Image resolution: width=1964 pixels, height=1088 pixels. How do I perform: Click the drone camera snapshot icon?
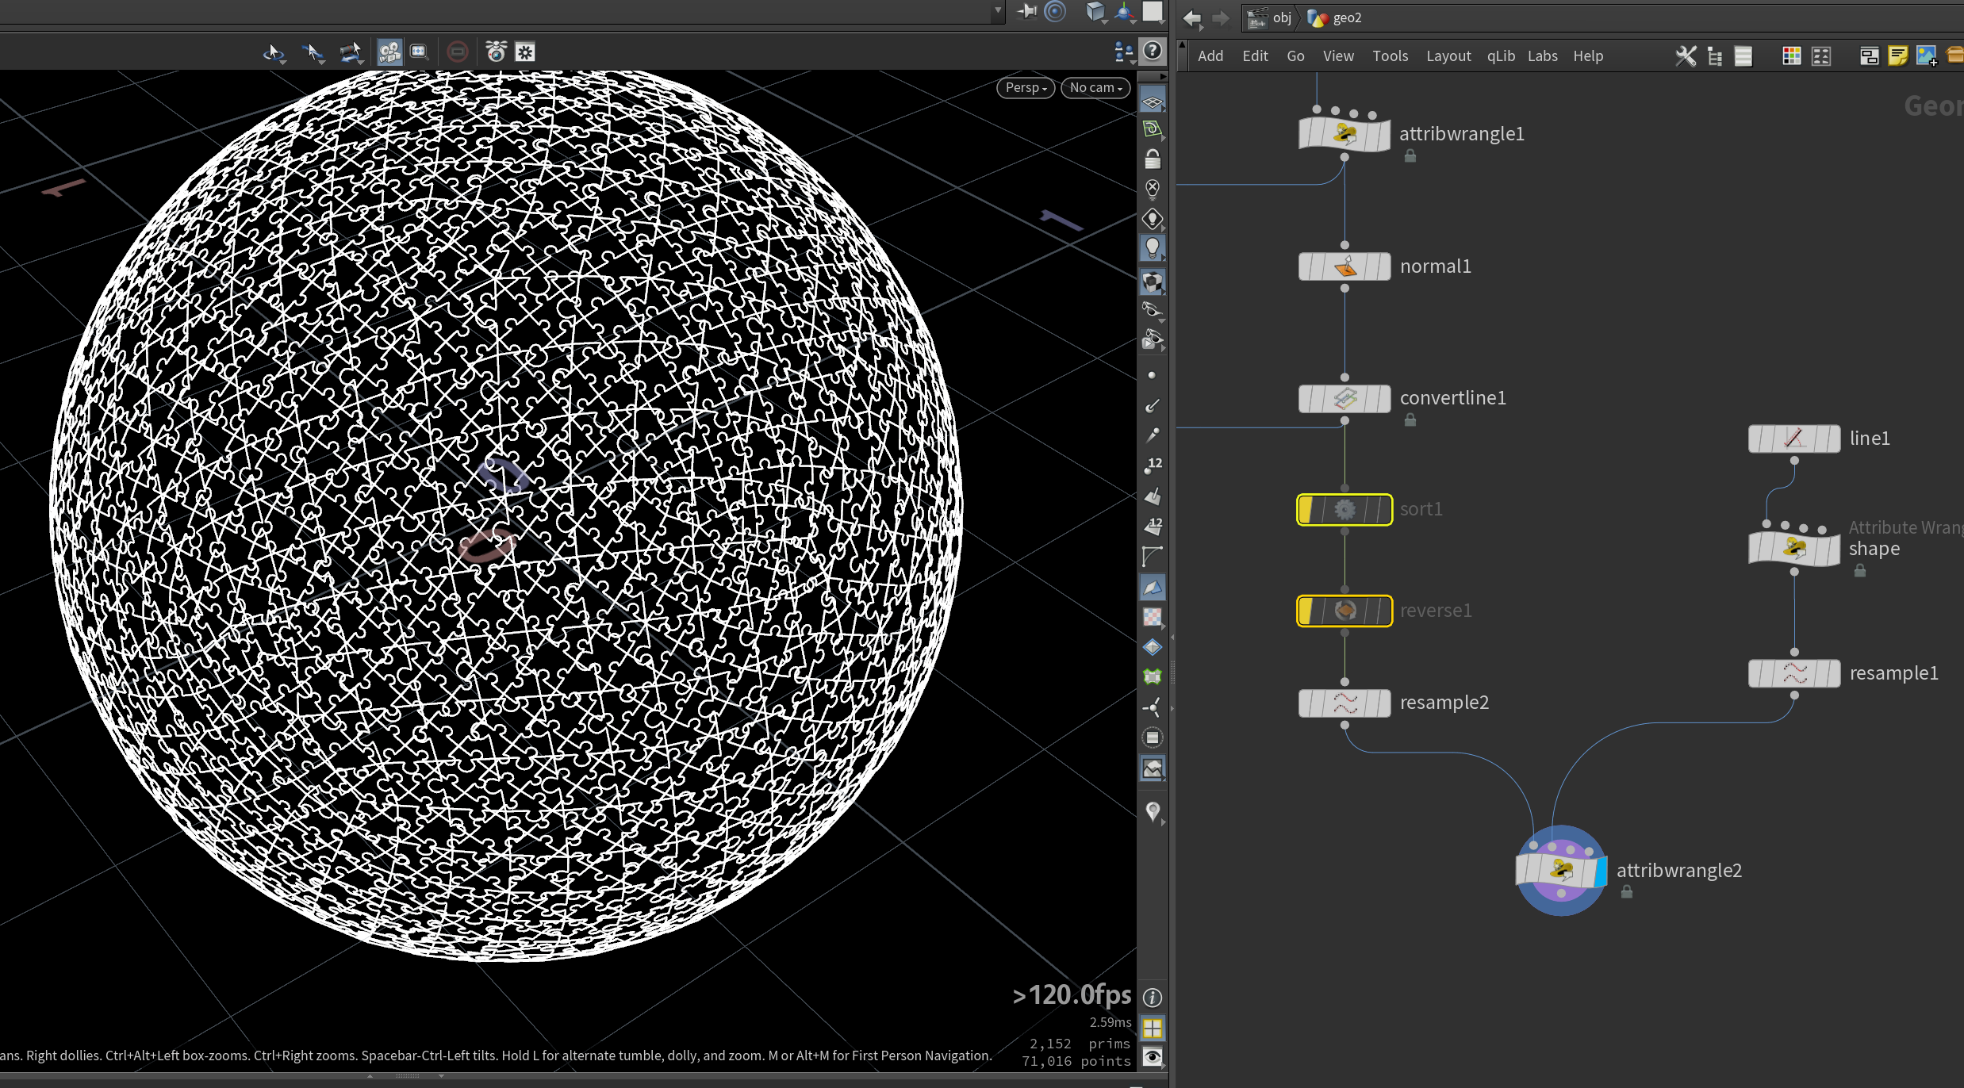coord(496,52)
